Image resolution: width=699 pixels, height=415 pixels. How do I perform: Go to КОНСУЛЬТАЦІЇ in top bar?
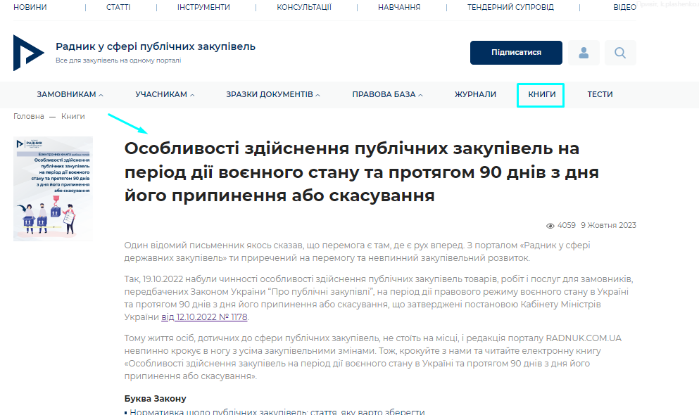click(304, 7)
